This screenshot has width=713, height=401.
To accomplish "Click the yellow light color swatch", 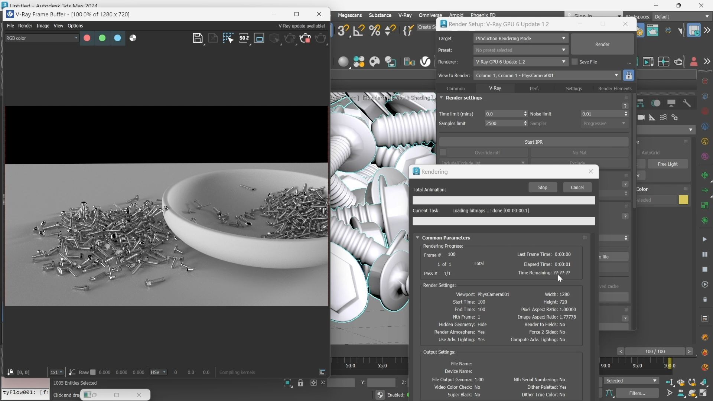I will tap(683, 200).
